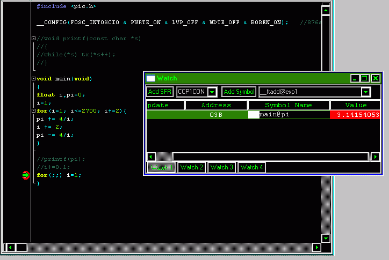Select the 3.14154053 value cell
The width and height of the screenshot is (389, 260).
coord(355,115)
